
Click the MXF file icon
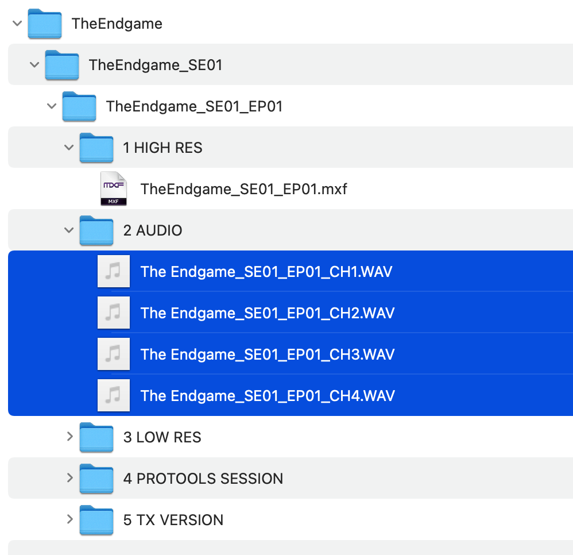[x=114, y=188]
